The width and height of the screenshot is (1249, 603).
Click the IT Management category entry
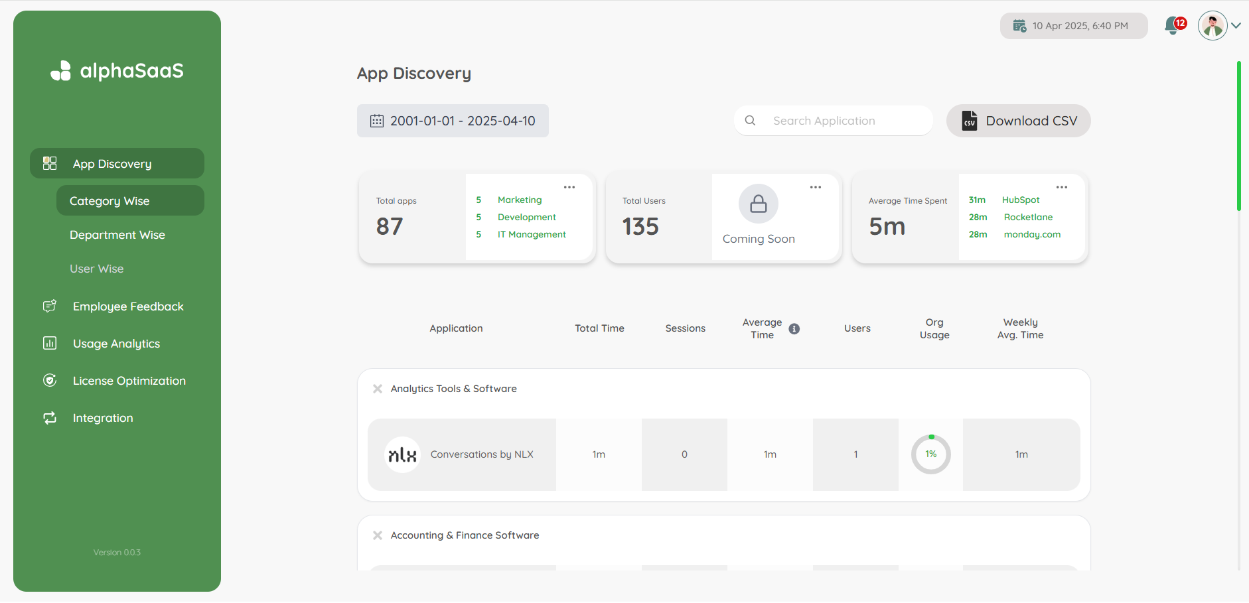click(532, 234)
